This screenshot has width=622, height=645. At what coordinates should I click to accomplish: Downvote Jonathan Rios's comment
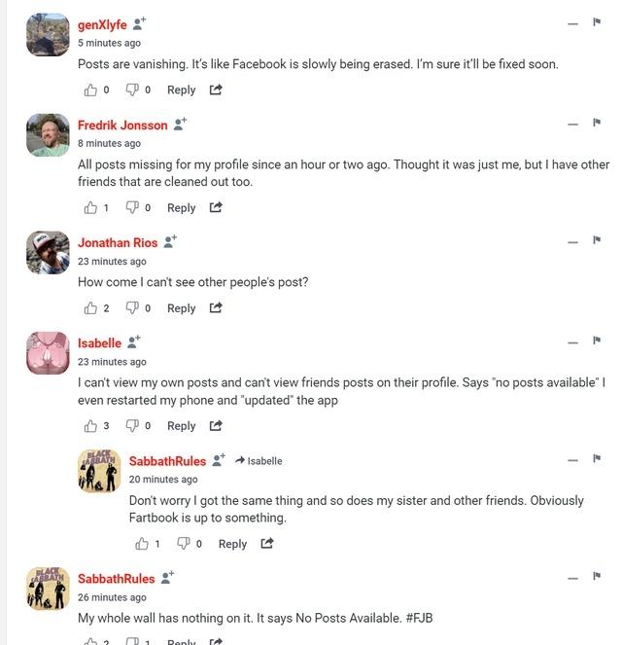tap(133, 308)
